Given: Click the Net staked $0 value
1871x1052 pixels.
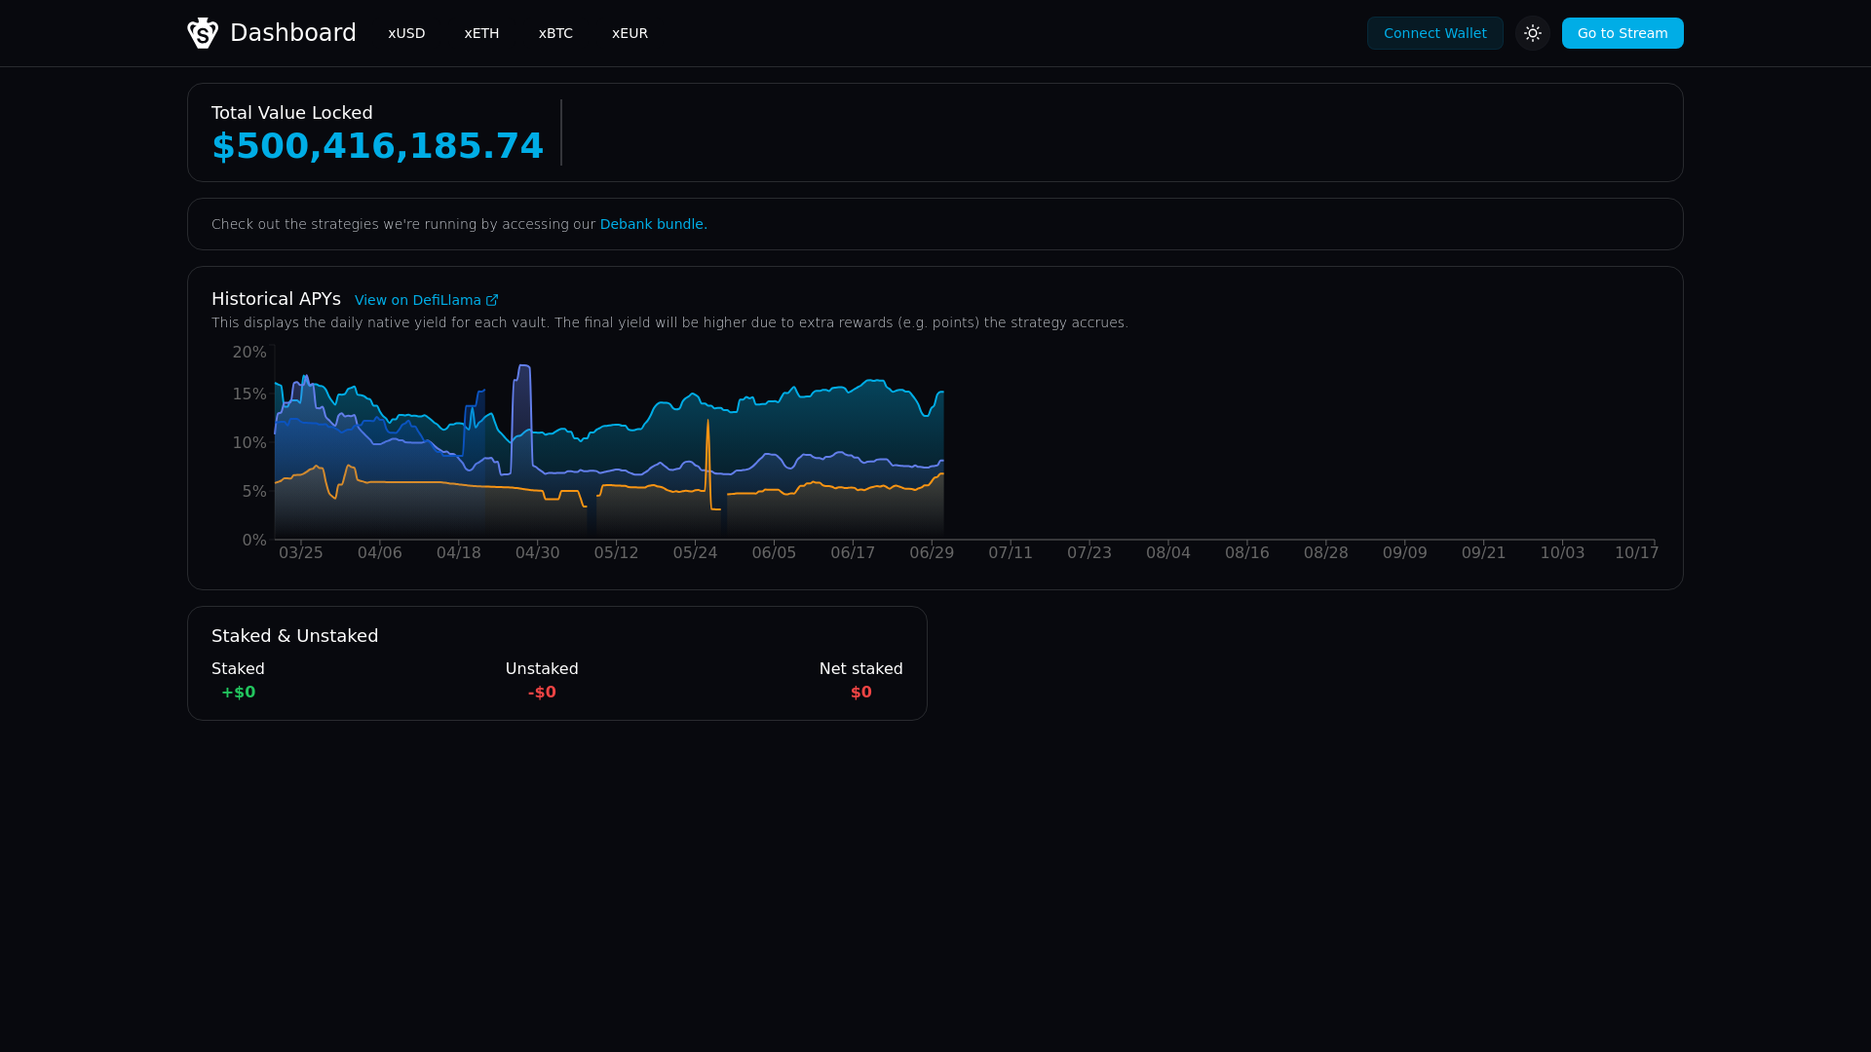Looking at the screenshot, I should click(860, 693).
